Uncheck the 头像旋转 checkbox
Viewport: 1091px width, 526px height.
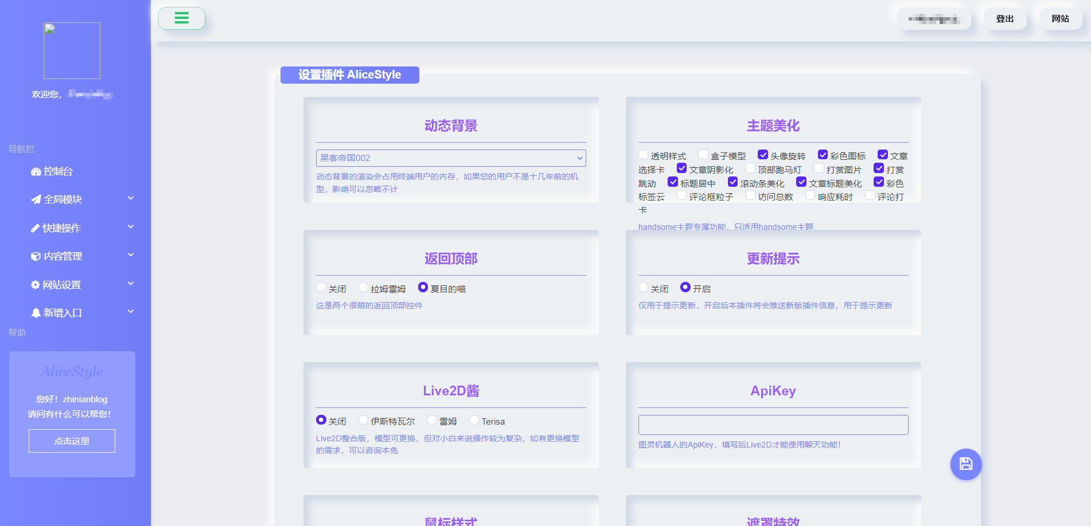(x=763, y=155)
